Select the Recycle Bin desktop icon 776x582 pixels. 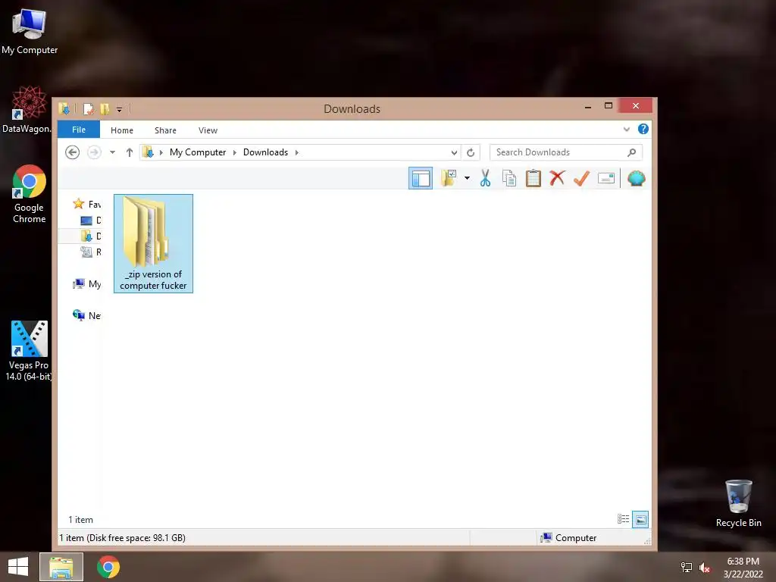(738, 503)
